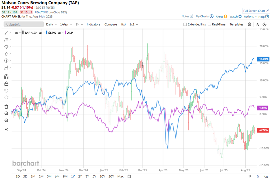Click the Alerts exclamation icon
Viewport: 272px width, 179px height.
click(225, 16)
